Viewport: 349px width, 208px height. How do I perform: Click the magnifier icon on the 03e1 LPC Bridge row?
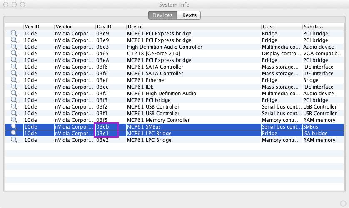point(14,134)
